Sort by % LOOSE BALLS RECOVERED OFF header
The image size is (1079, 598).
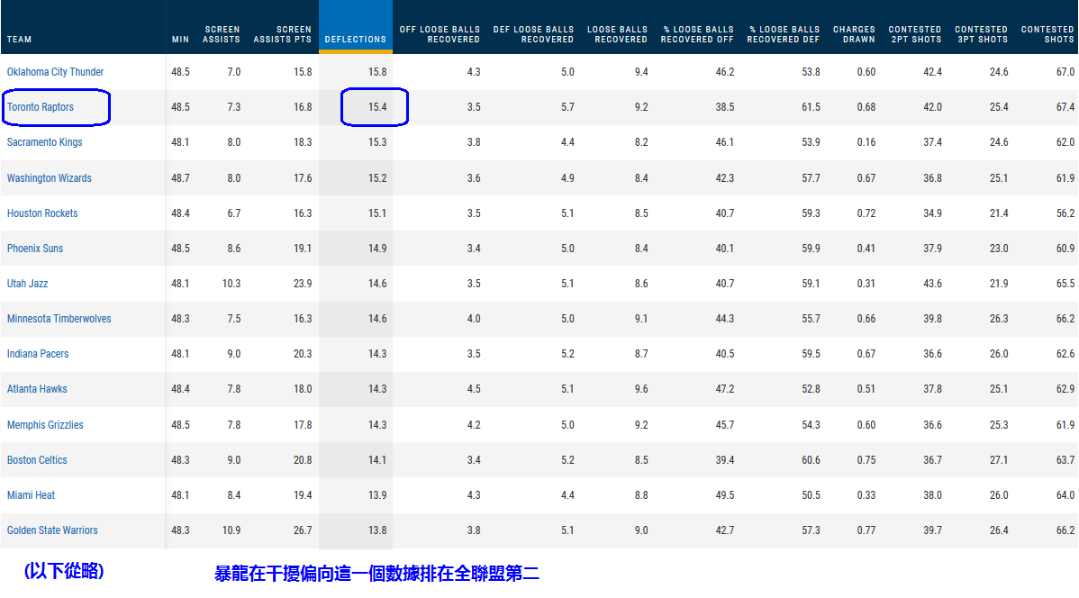697,34
